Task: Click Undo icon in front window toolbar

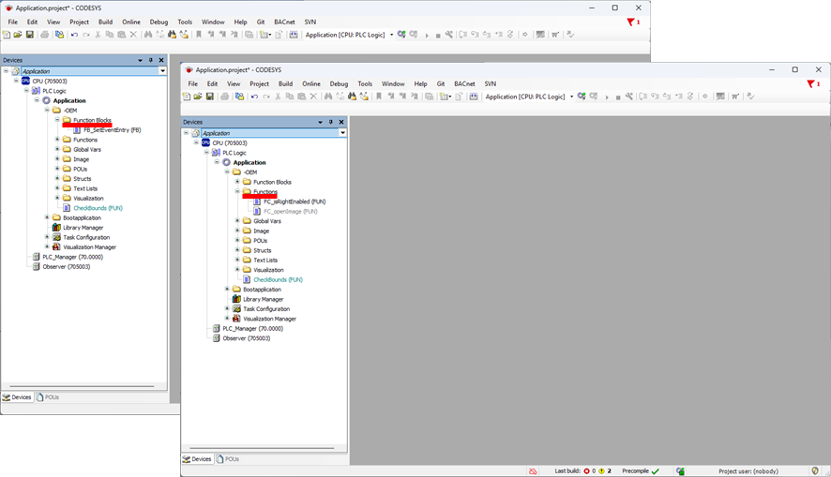Action: (x=253, y=97)
